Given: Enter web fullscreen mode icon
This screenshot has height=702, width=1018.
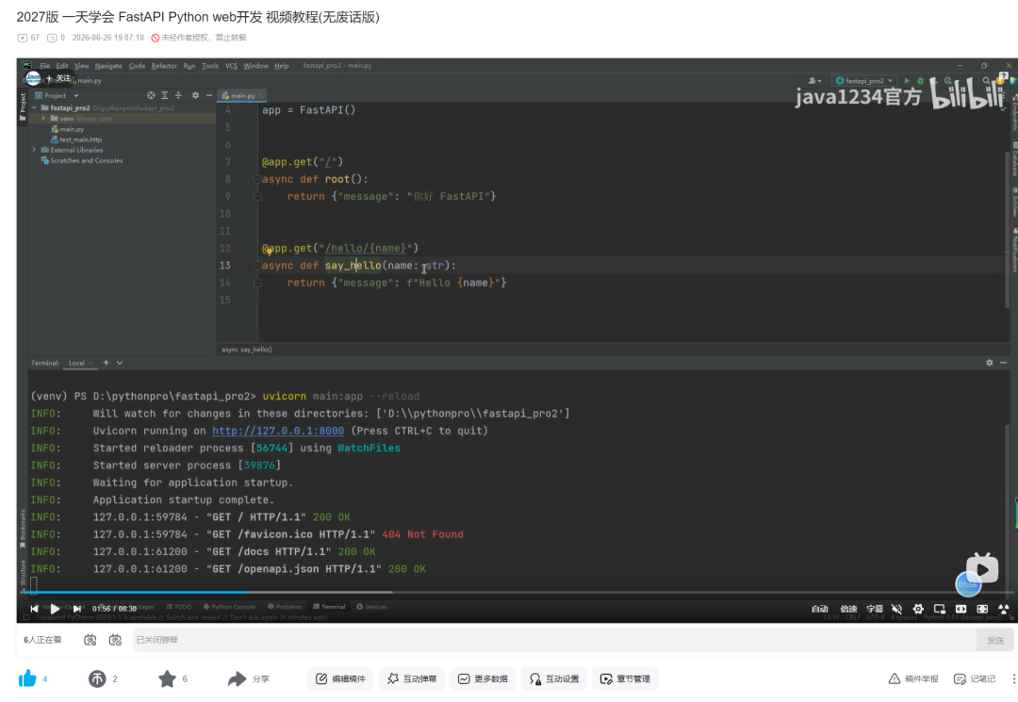Looking at the screenshot, I should click(x=982, y=609).
